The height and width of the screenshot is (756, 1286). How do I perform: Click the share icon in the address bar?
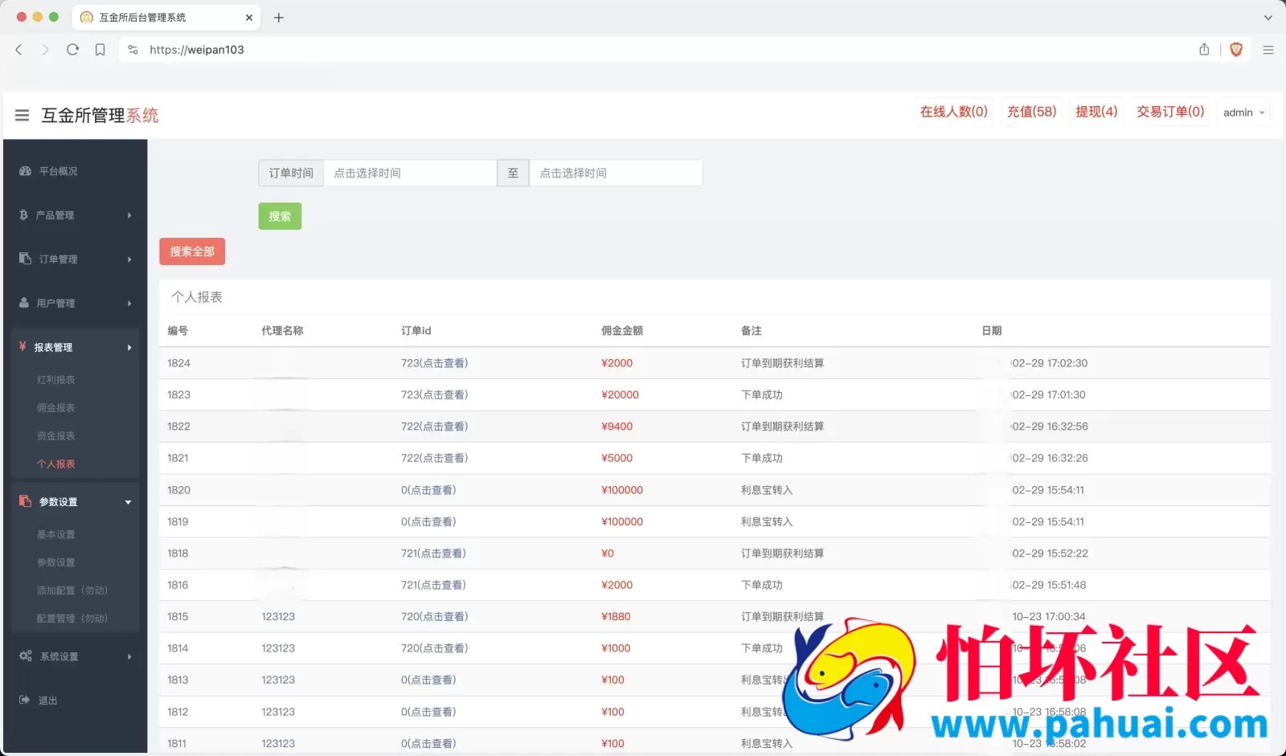point(1204,50)
